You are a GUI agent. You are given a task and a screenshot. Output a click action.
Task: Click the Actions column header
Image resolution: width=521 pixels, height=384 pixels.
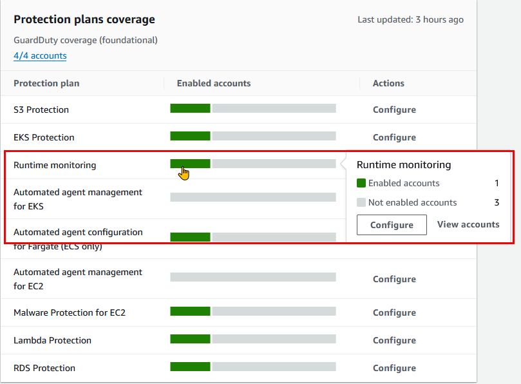pyautogui.click(x=388, y=83)
